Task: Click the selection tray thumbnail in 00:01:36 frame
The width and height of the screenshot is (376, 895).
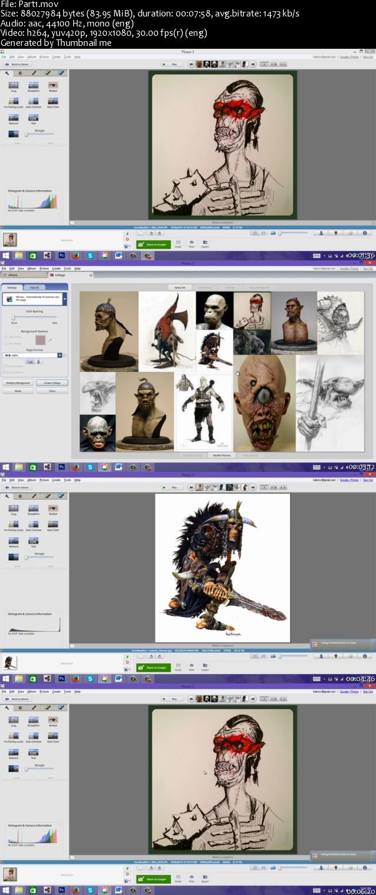Action: 10,239
